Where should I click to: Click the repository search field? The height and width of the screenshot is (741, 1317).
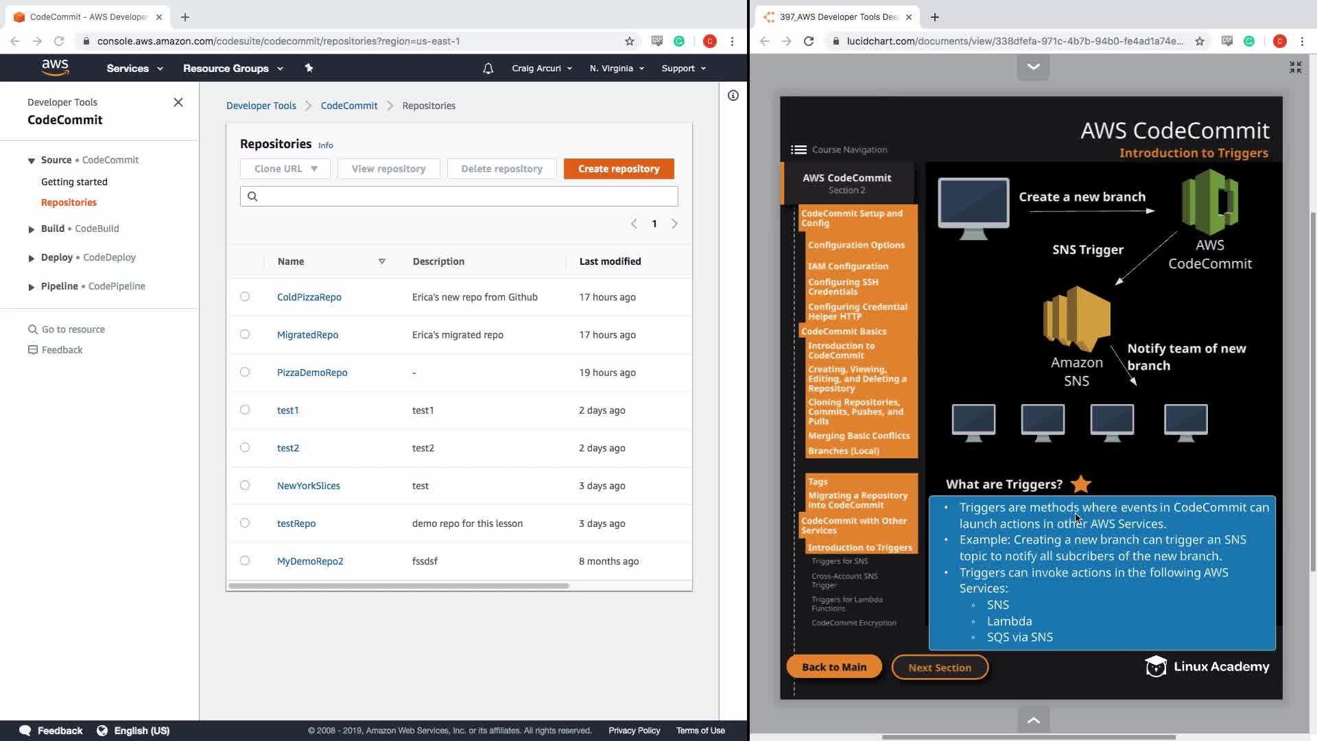coord(460,196)
